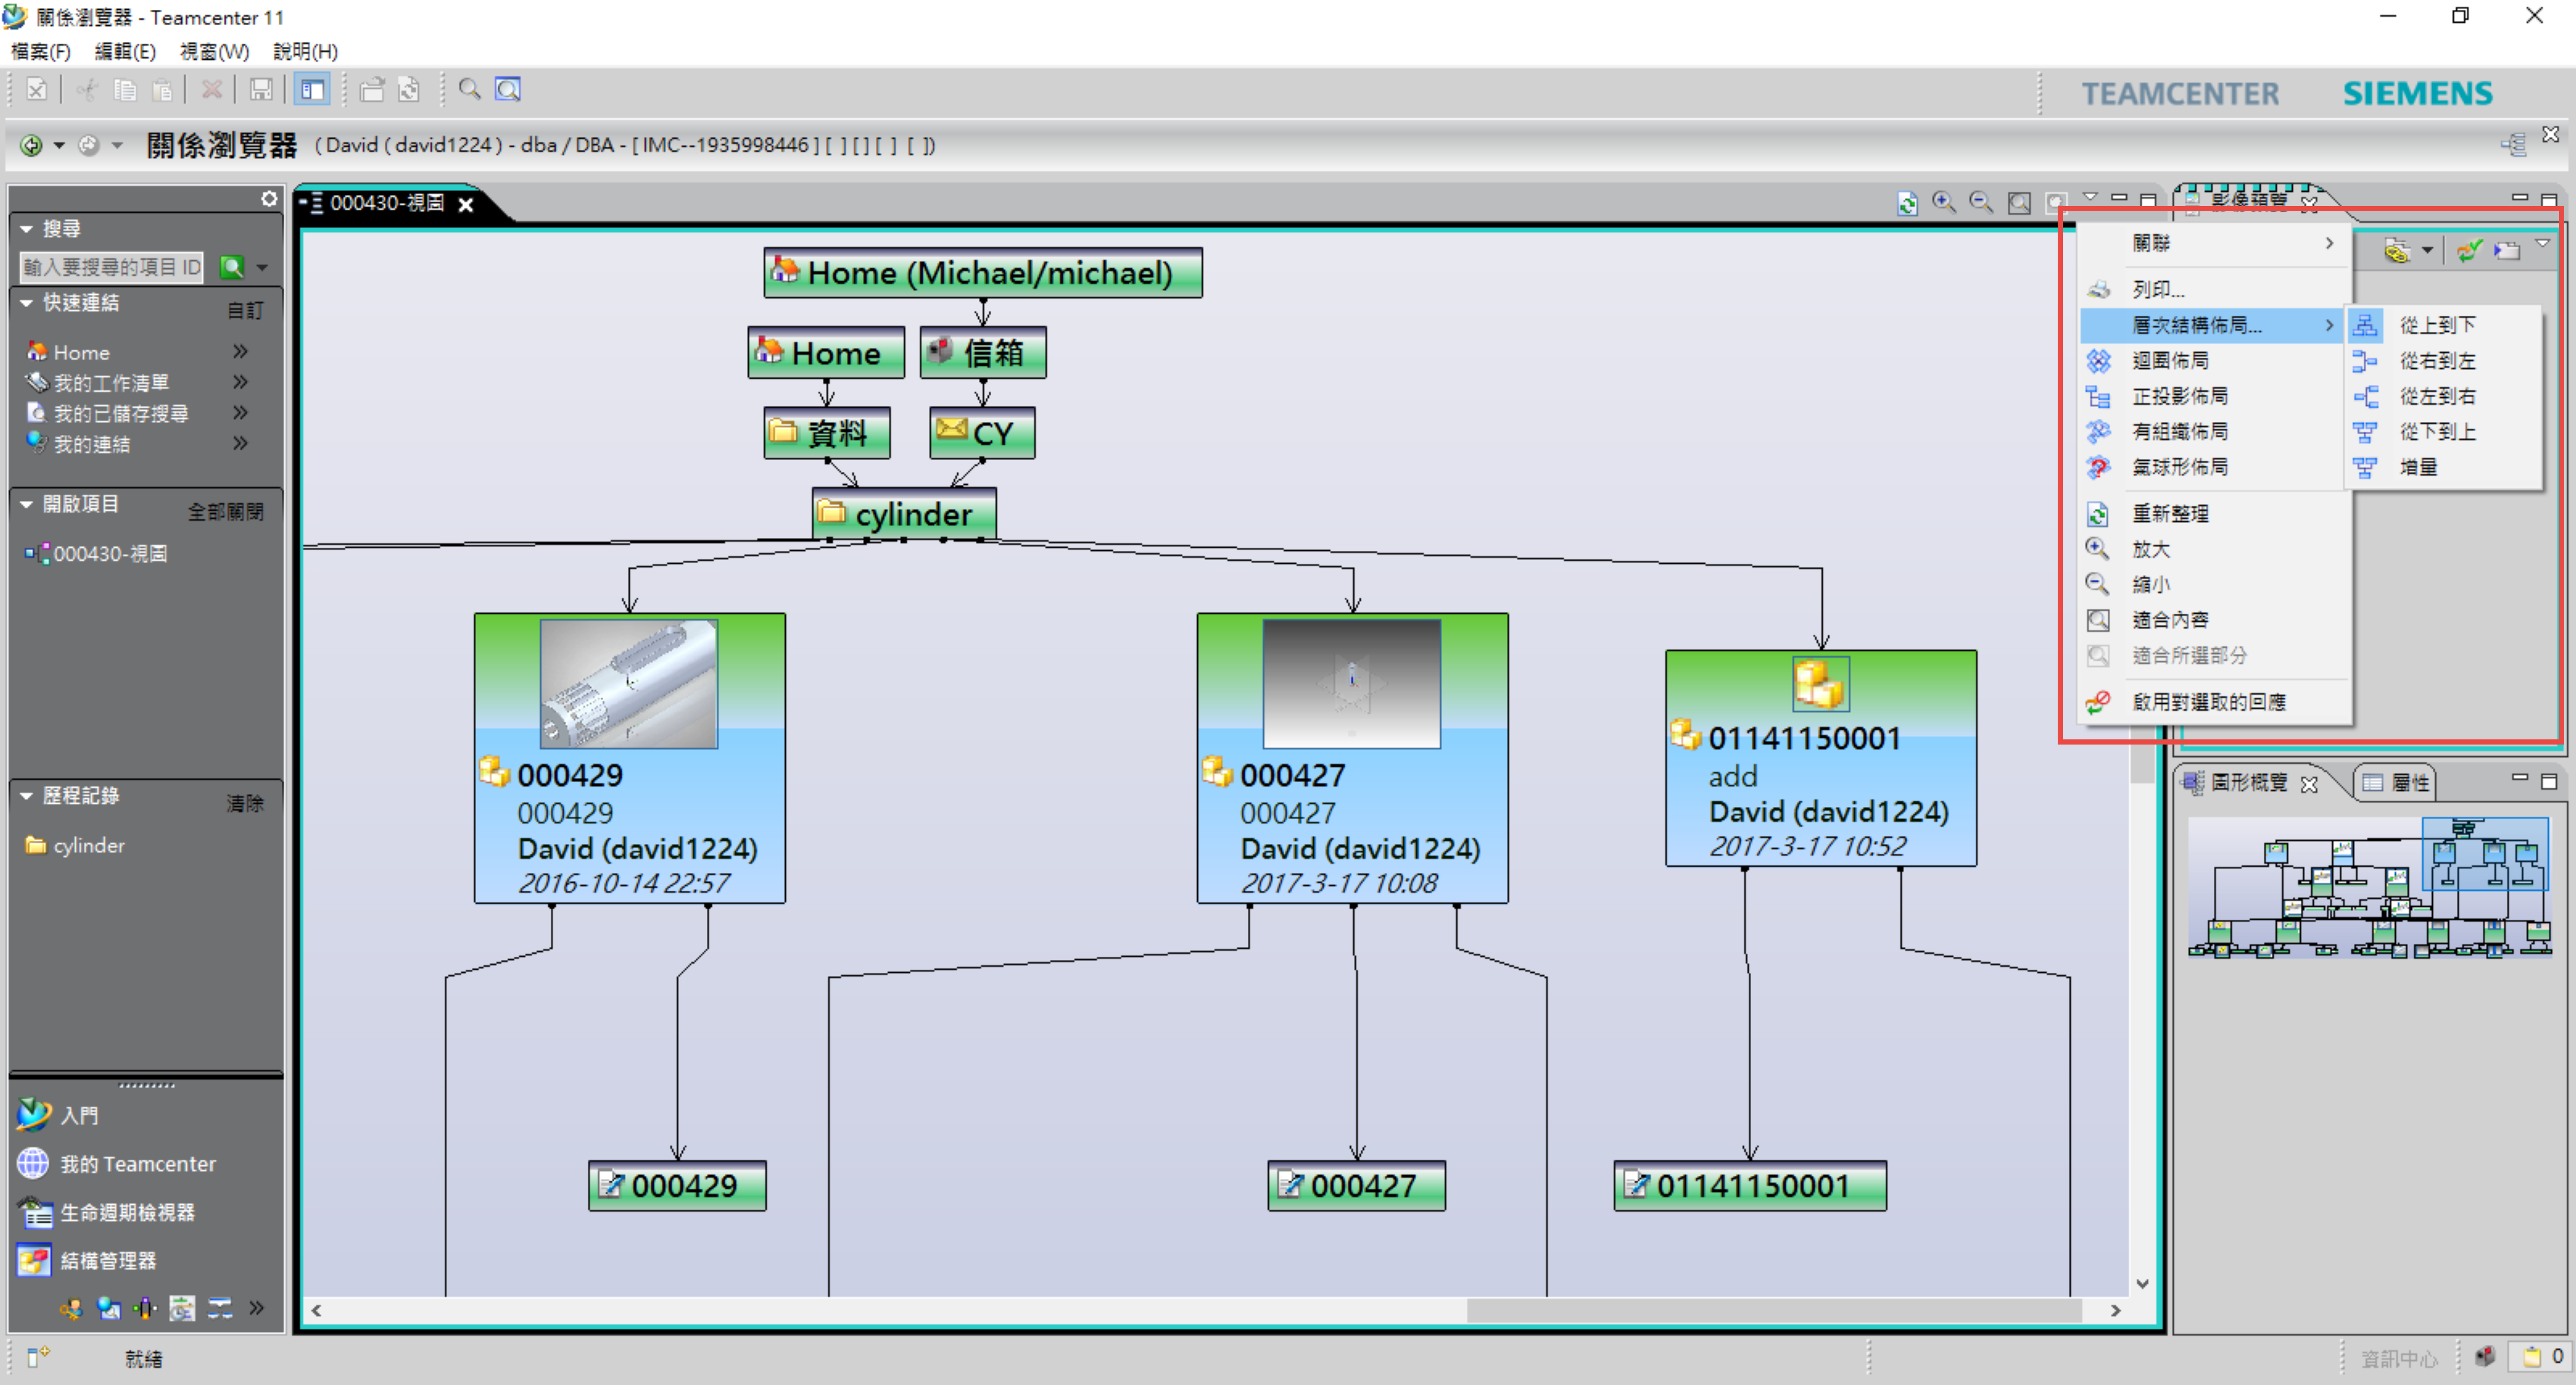Open 視窗(W) menu

tap(214, 51)
